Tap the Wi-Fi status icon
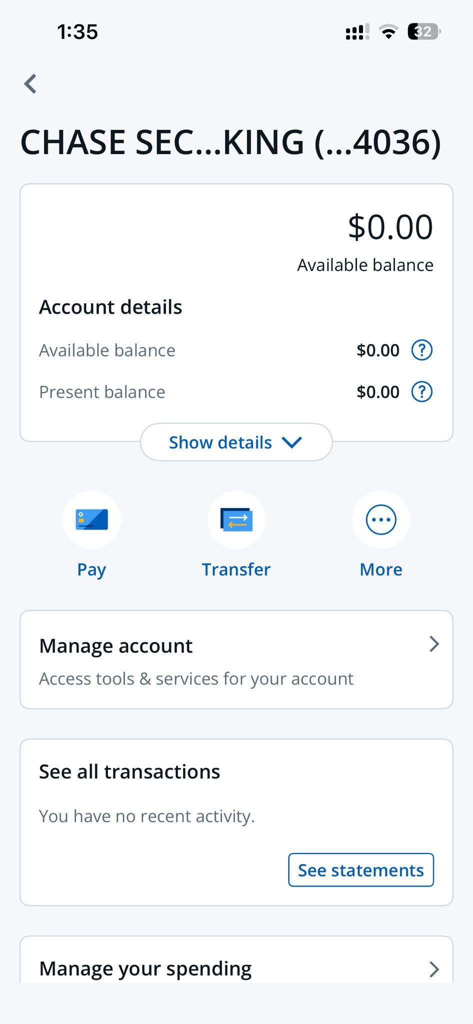 click(x=388, y=31)
